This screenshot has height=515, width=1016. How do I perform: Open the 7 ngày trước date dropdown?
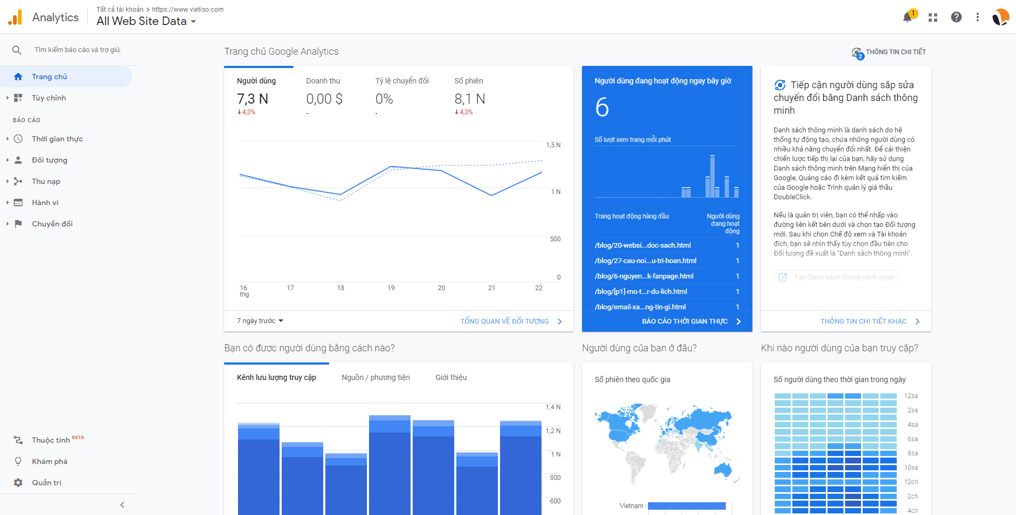point(260,321)
